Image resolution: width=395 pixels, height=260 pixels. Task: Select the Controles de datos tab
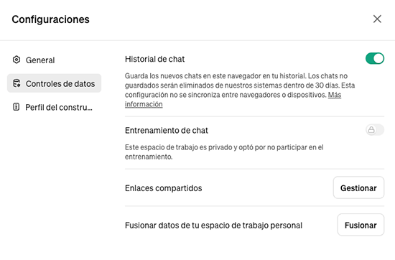point(54,83)
